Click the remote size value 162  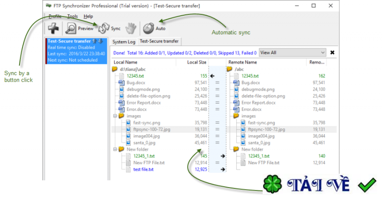pyautogui.click(x=321, y=76)
